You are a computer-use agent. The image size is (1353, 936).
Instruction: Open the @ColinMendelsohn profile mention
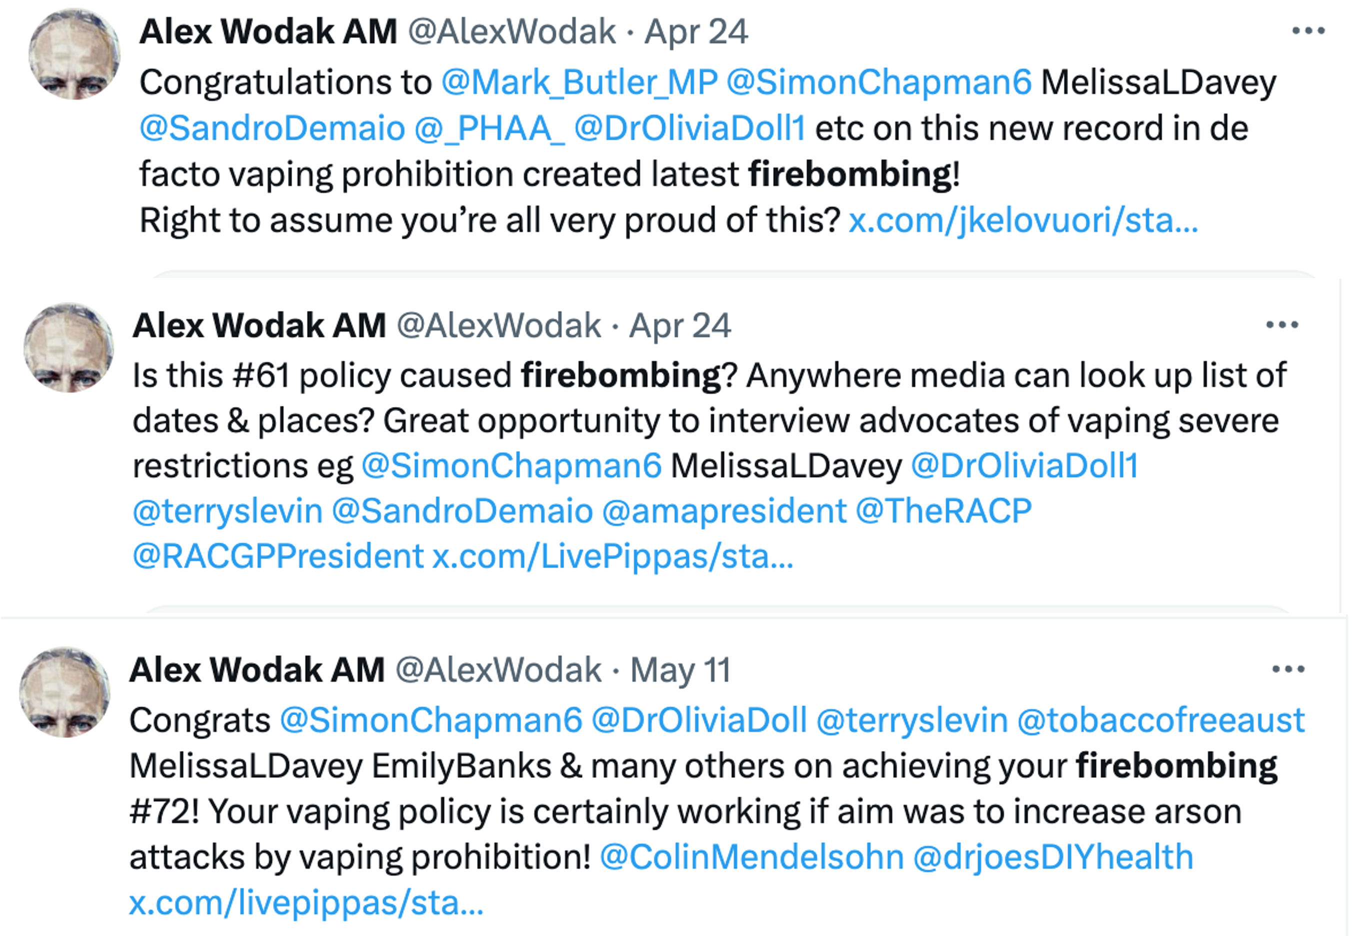coord(751,857)
